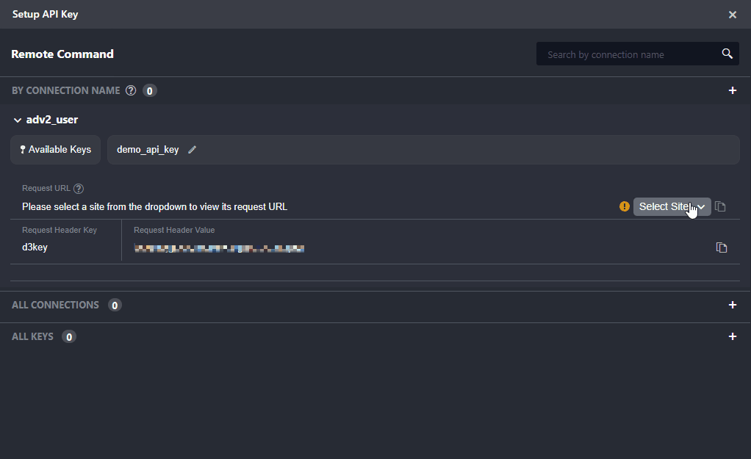
Task: Click the BY CONNECTION NAME section header
Action: point(65,90)
